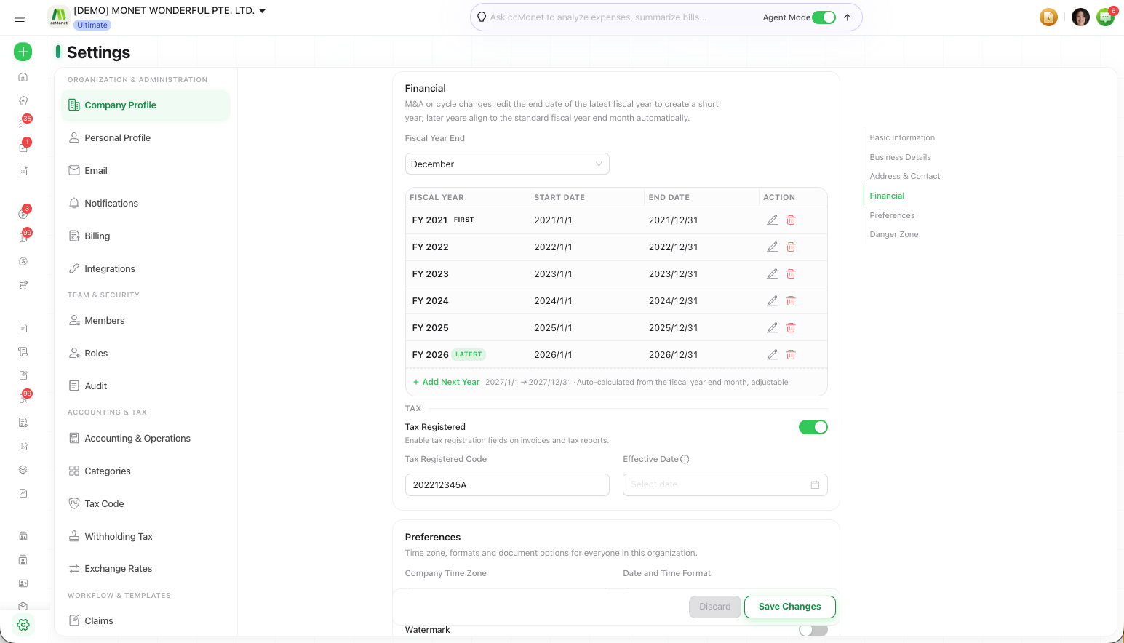1124x643 pixels.
Task: Edit the FY 2023 fiscal year dates
Action: [773, 274]
